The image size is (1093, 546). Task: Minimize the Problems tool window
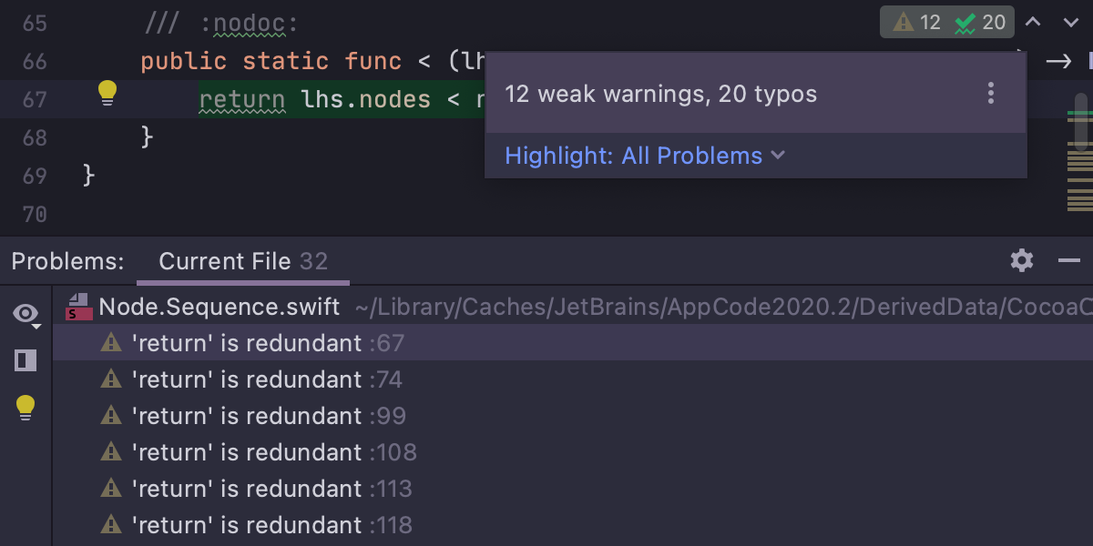click(x=1068, y=261)
